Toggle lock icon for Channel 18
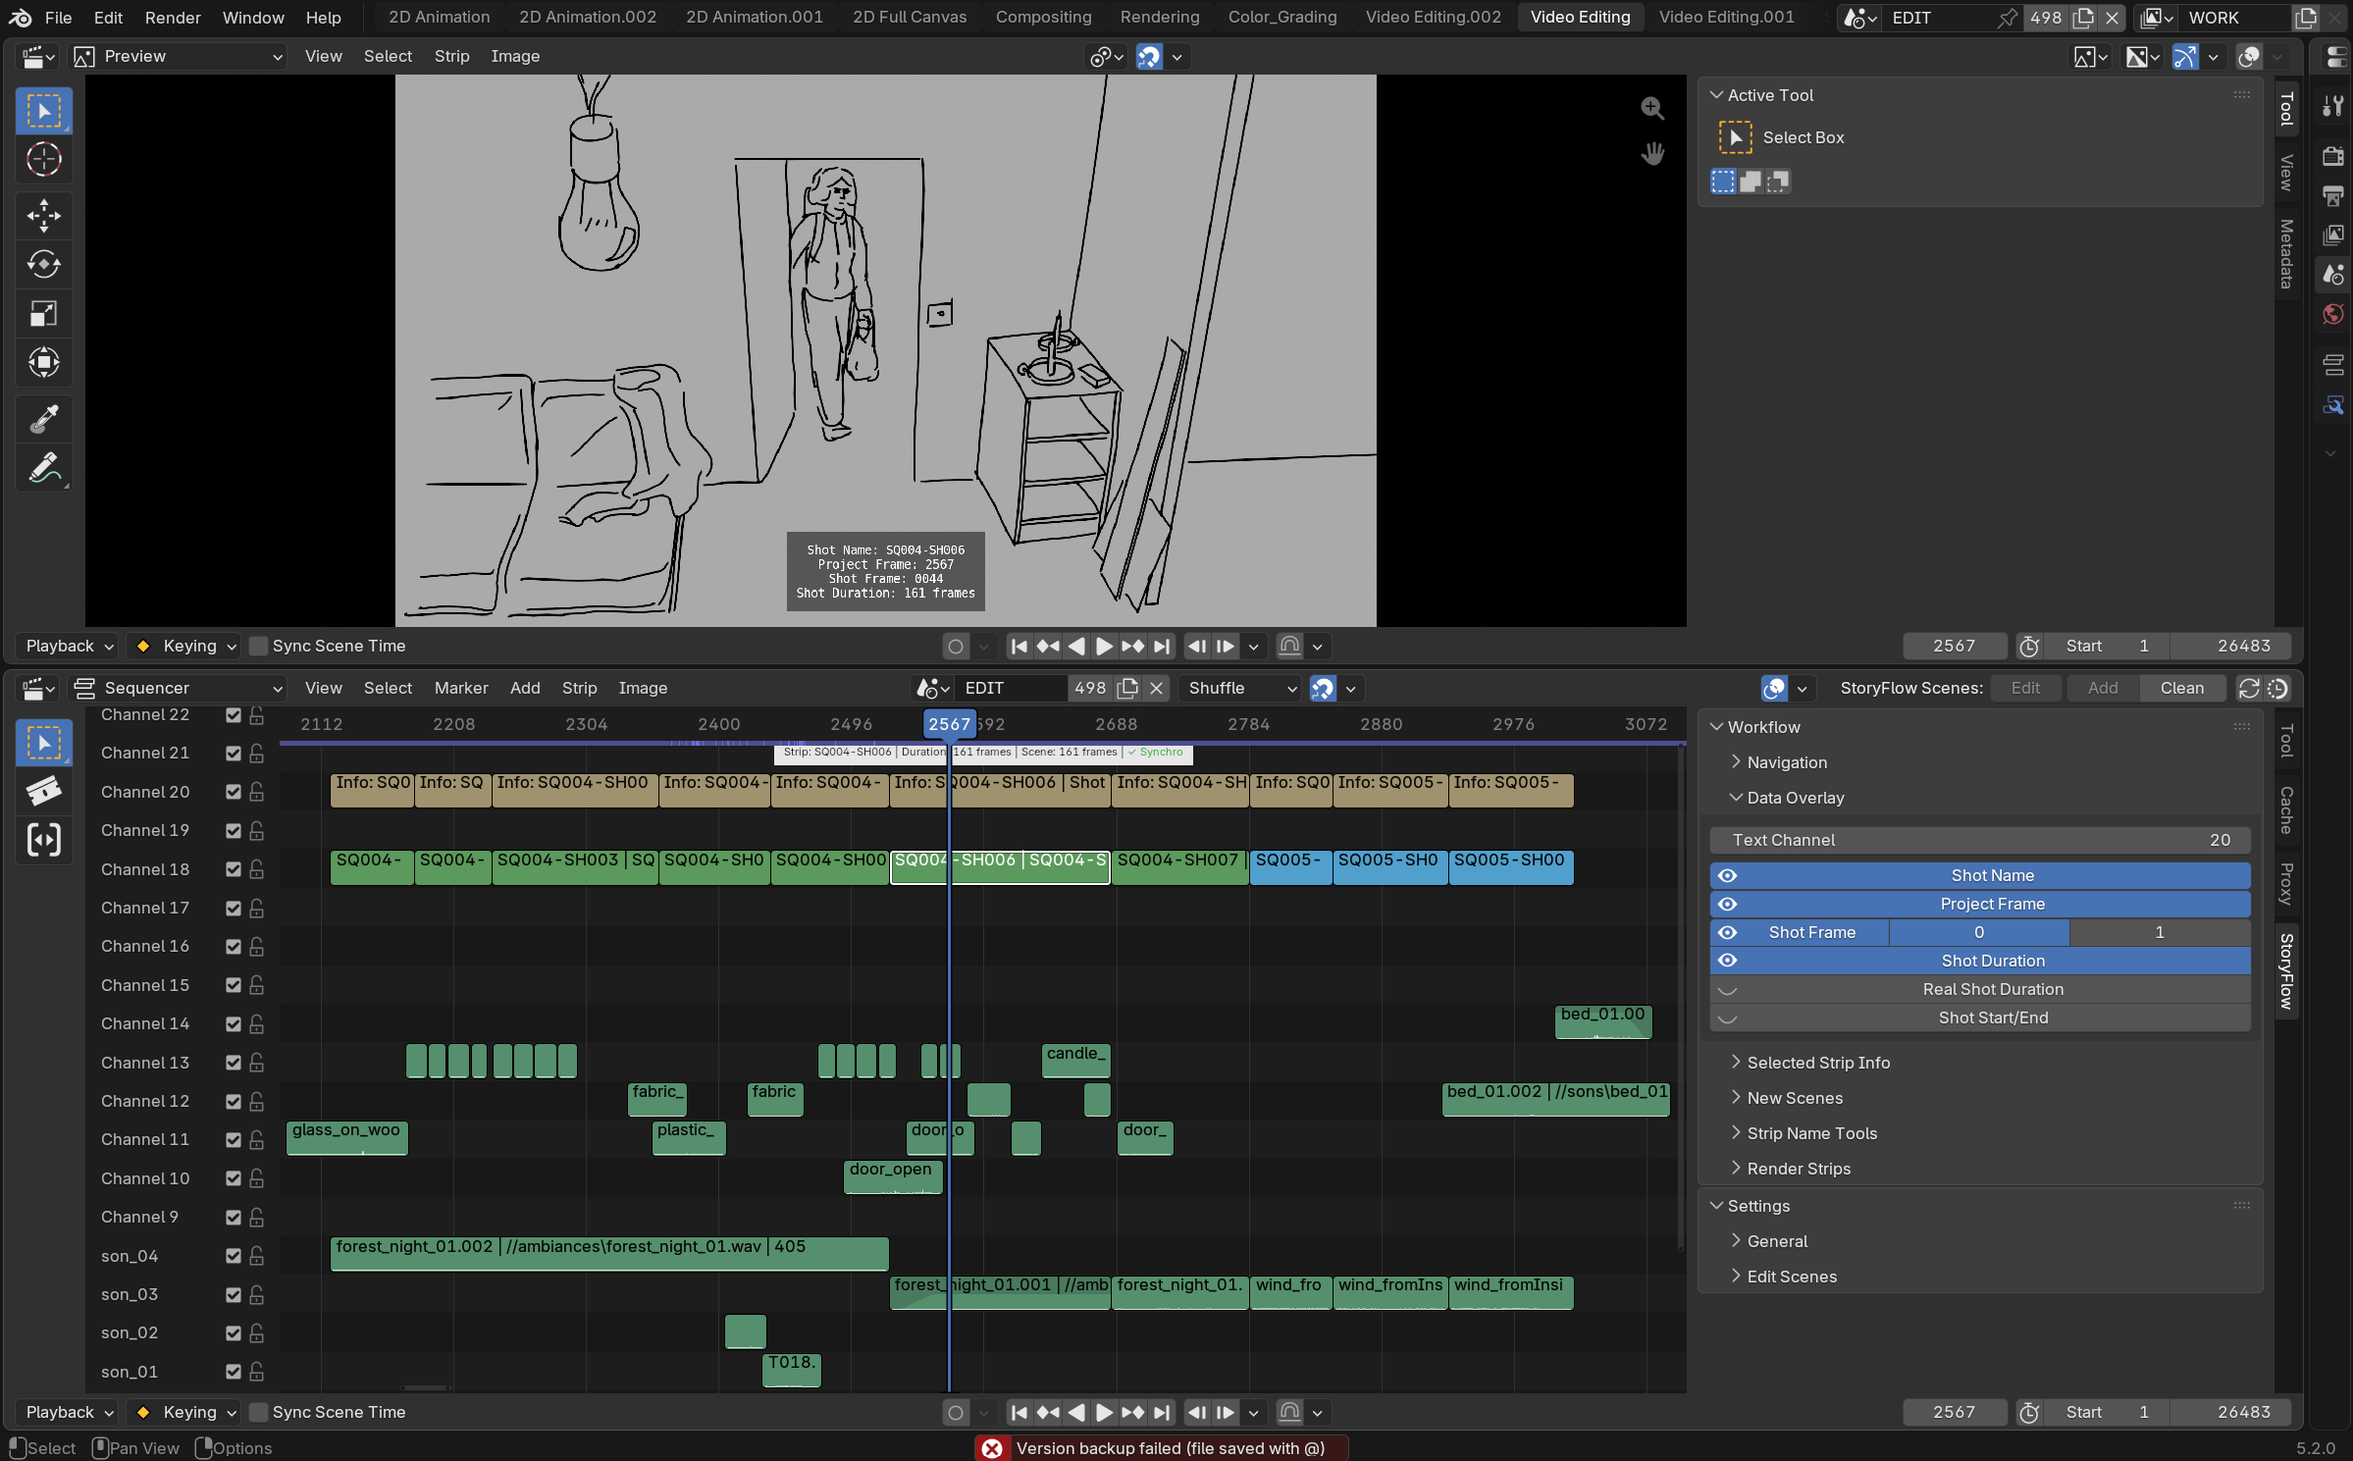 click(x=257, y=869)
